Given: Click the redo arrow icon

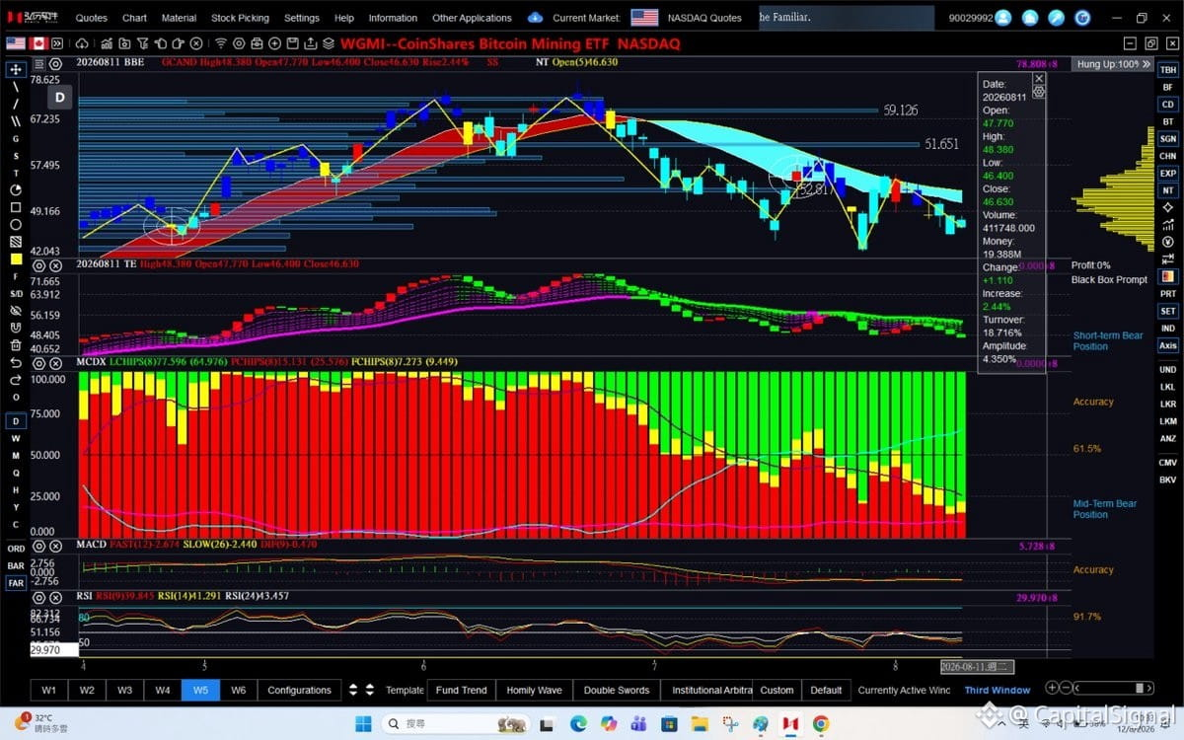Looking at the screenshot, I should tap(16, 380).
